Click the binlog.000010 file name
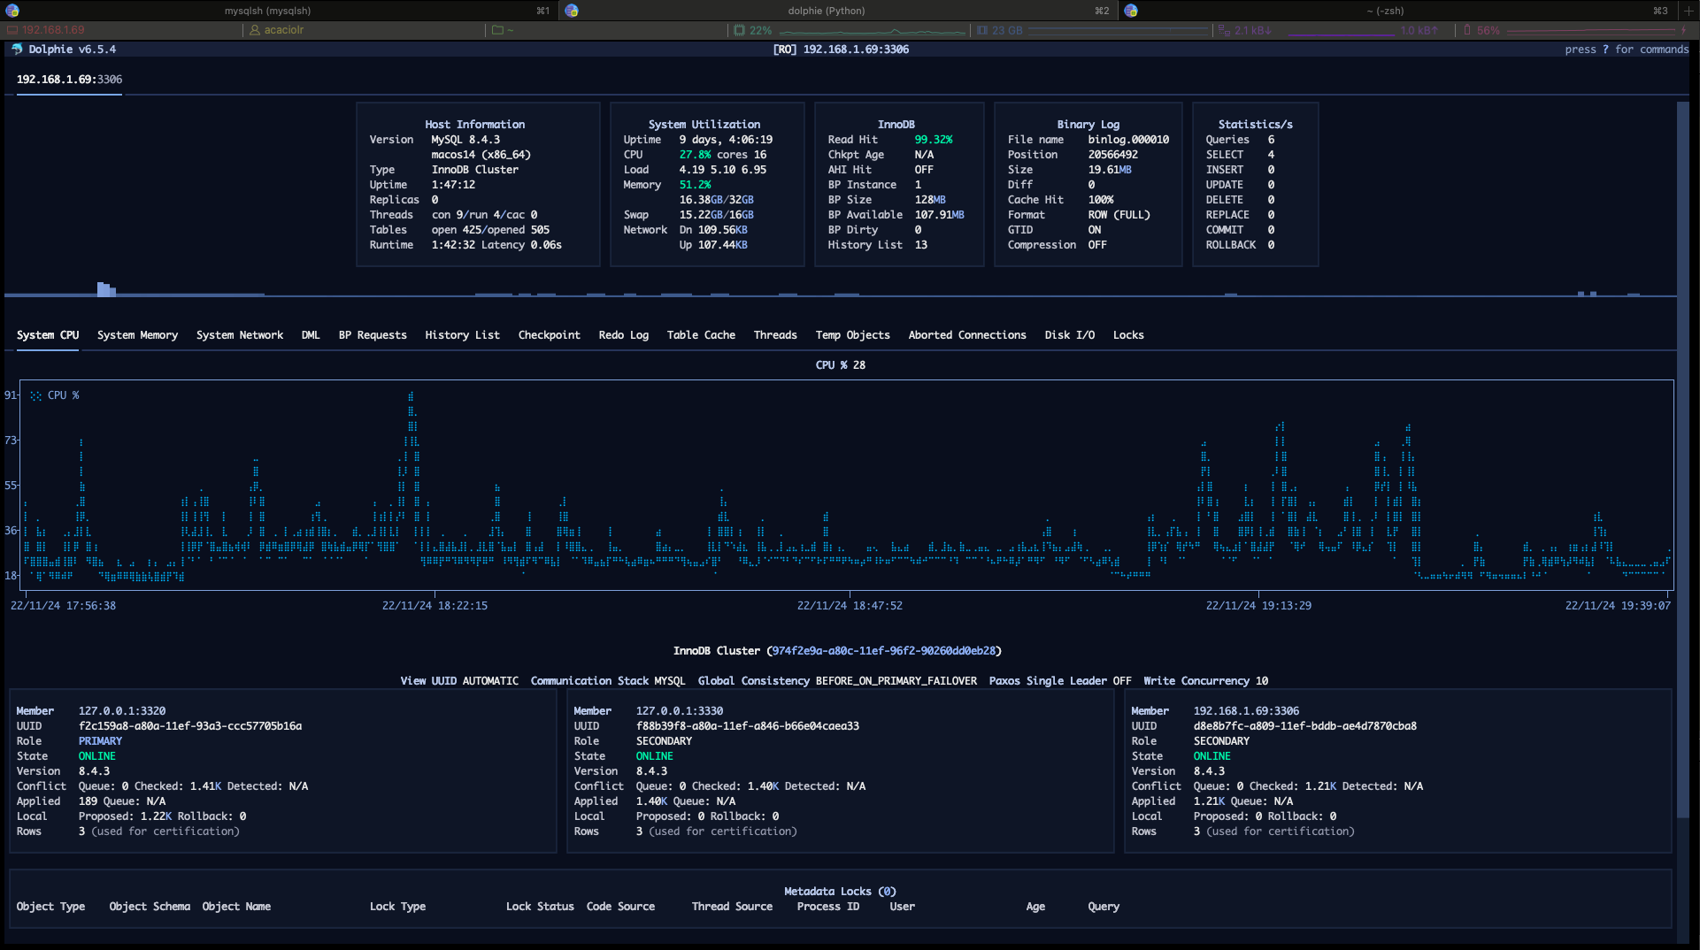The height and width of the screenshot is (950, 1700). tap(1128, 140)
